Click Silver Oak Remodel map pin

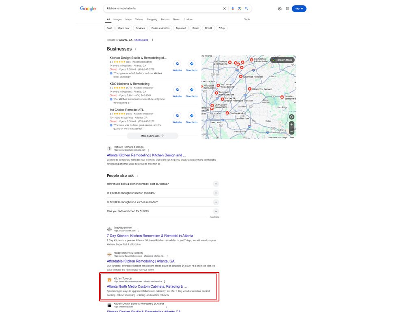[240, 76]
